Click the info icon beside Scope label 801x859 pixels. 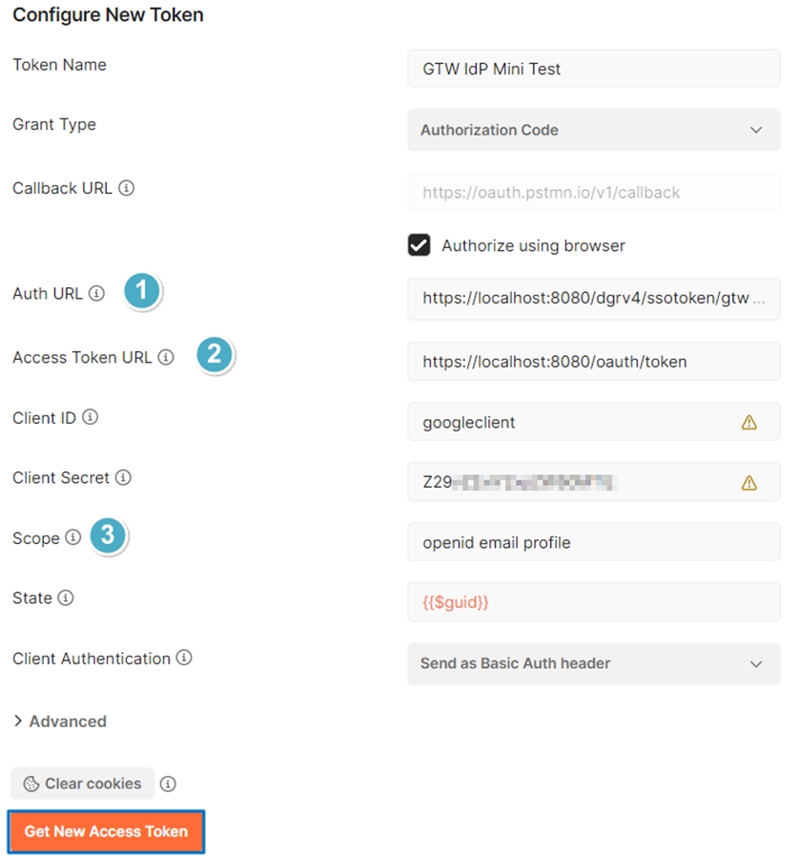(x=73, y=538)
